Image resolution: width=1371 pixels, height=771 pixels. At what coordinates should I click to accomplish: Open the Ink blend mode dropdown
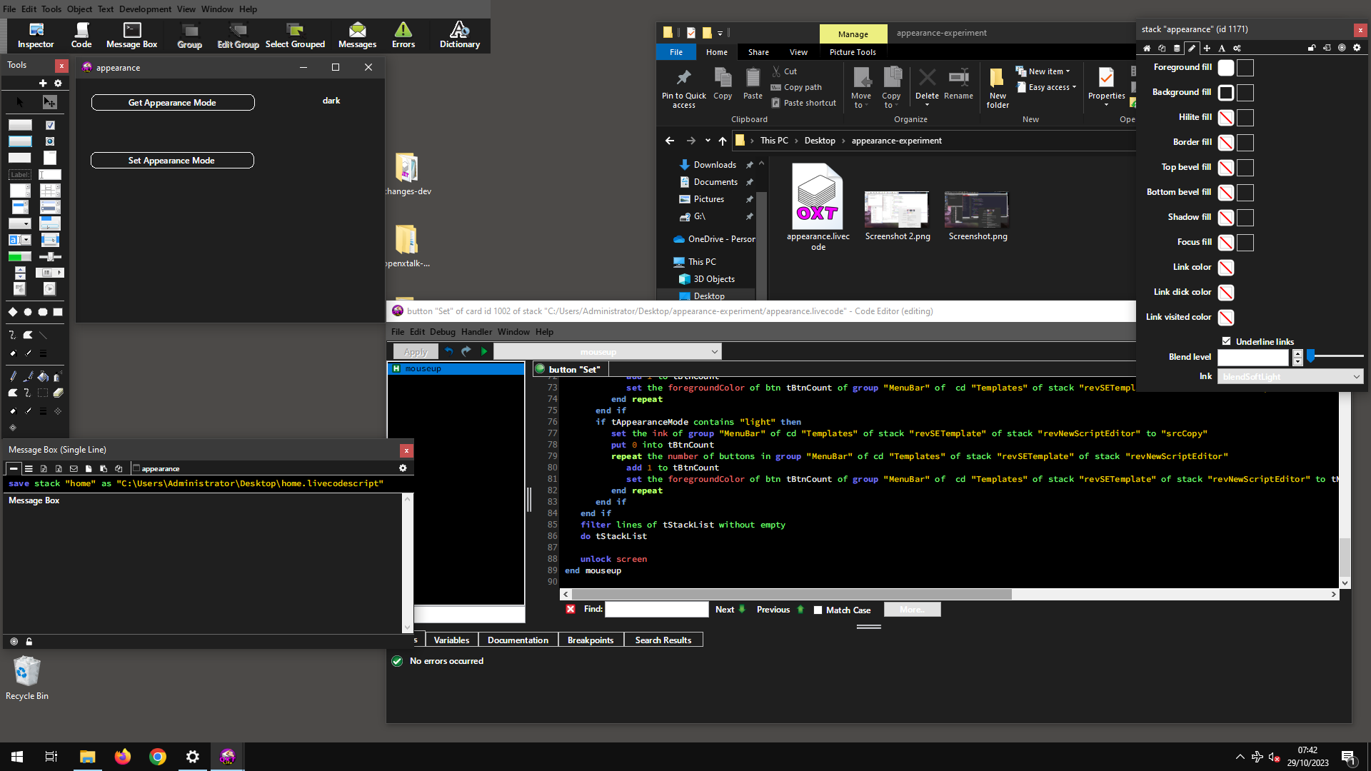tap(1290, 377)
